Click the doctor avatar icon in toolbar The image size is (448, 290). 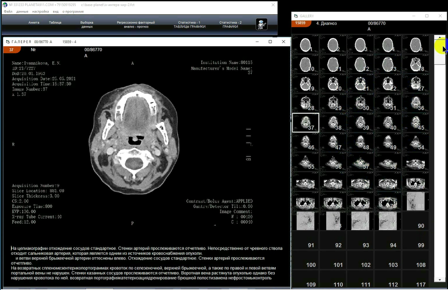pyautogui.click(x=261, y=24)
